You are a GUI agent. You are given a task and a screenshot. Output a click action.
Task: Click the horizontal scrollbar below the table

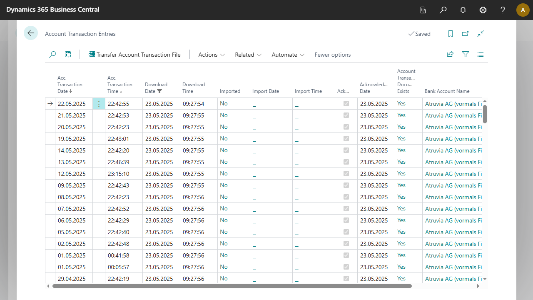[232, 286]
